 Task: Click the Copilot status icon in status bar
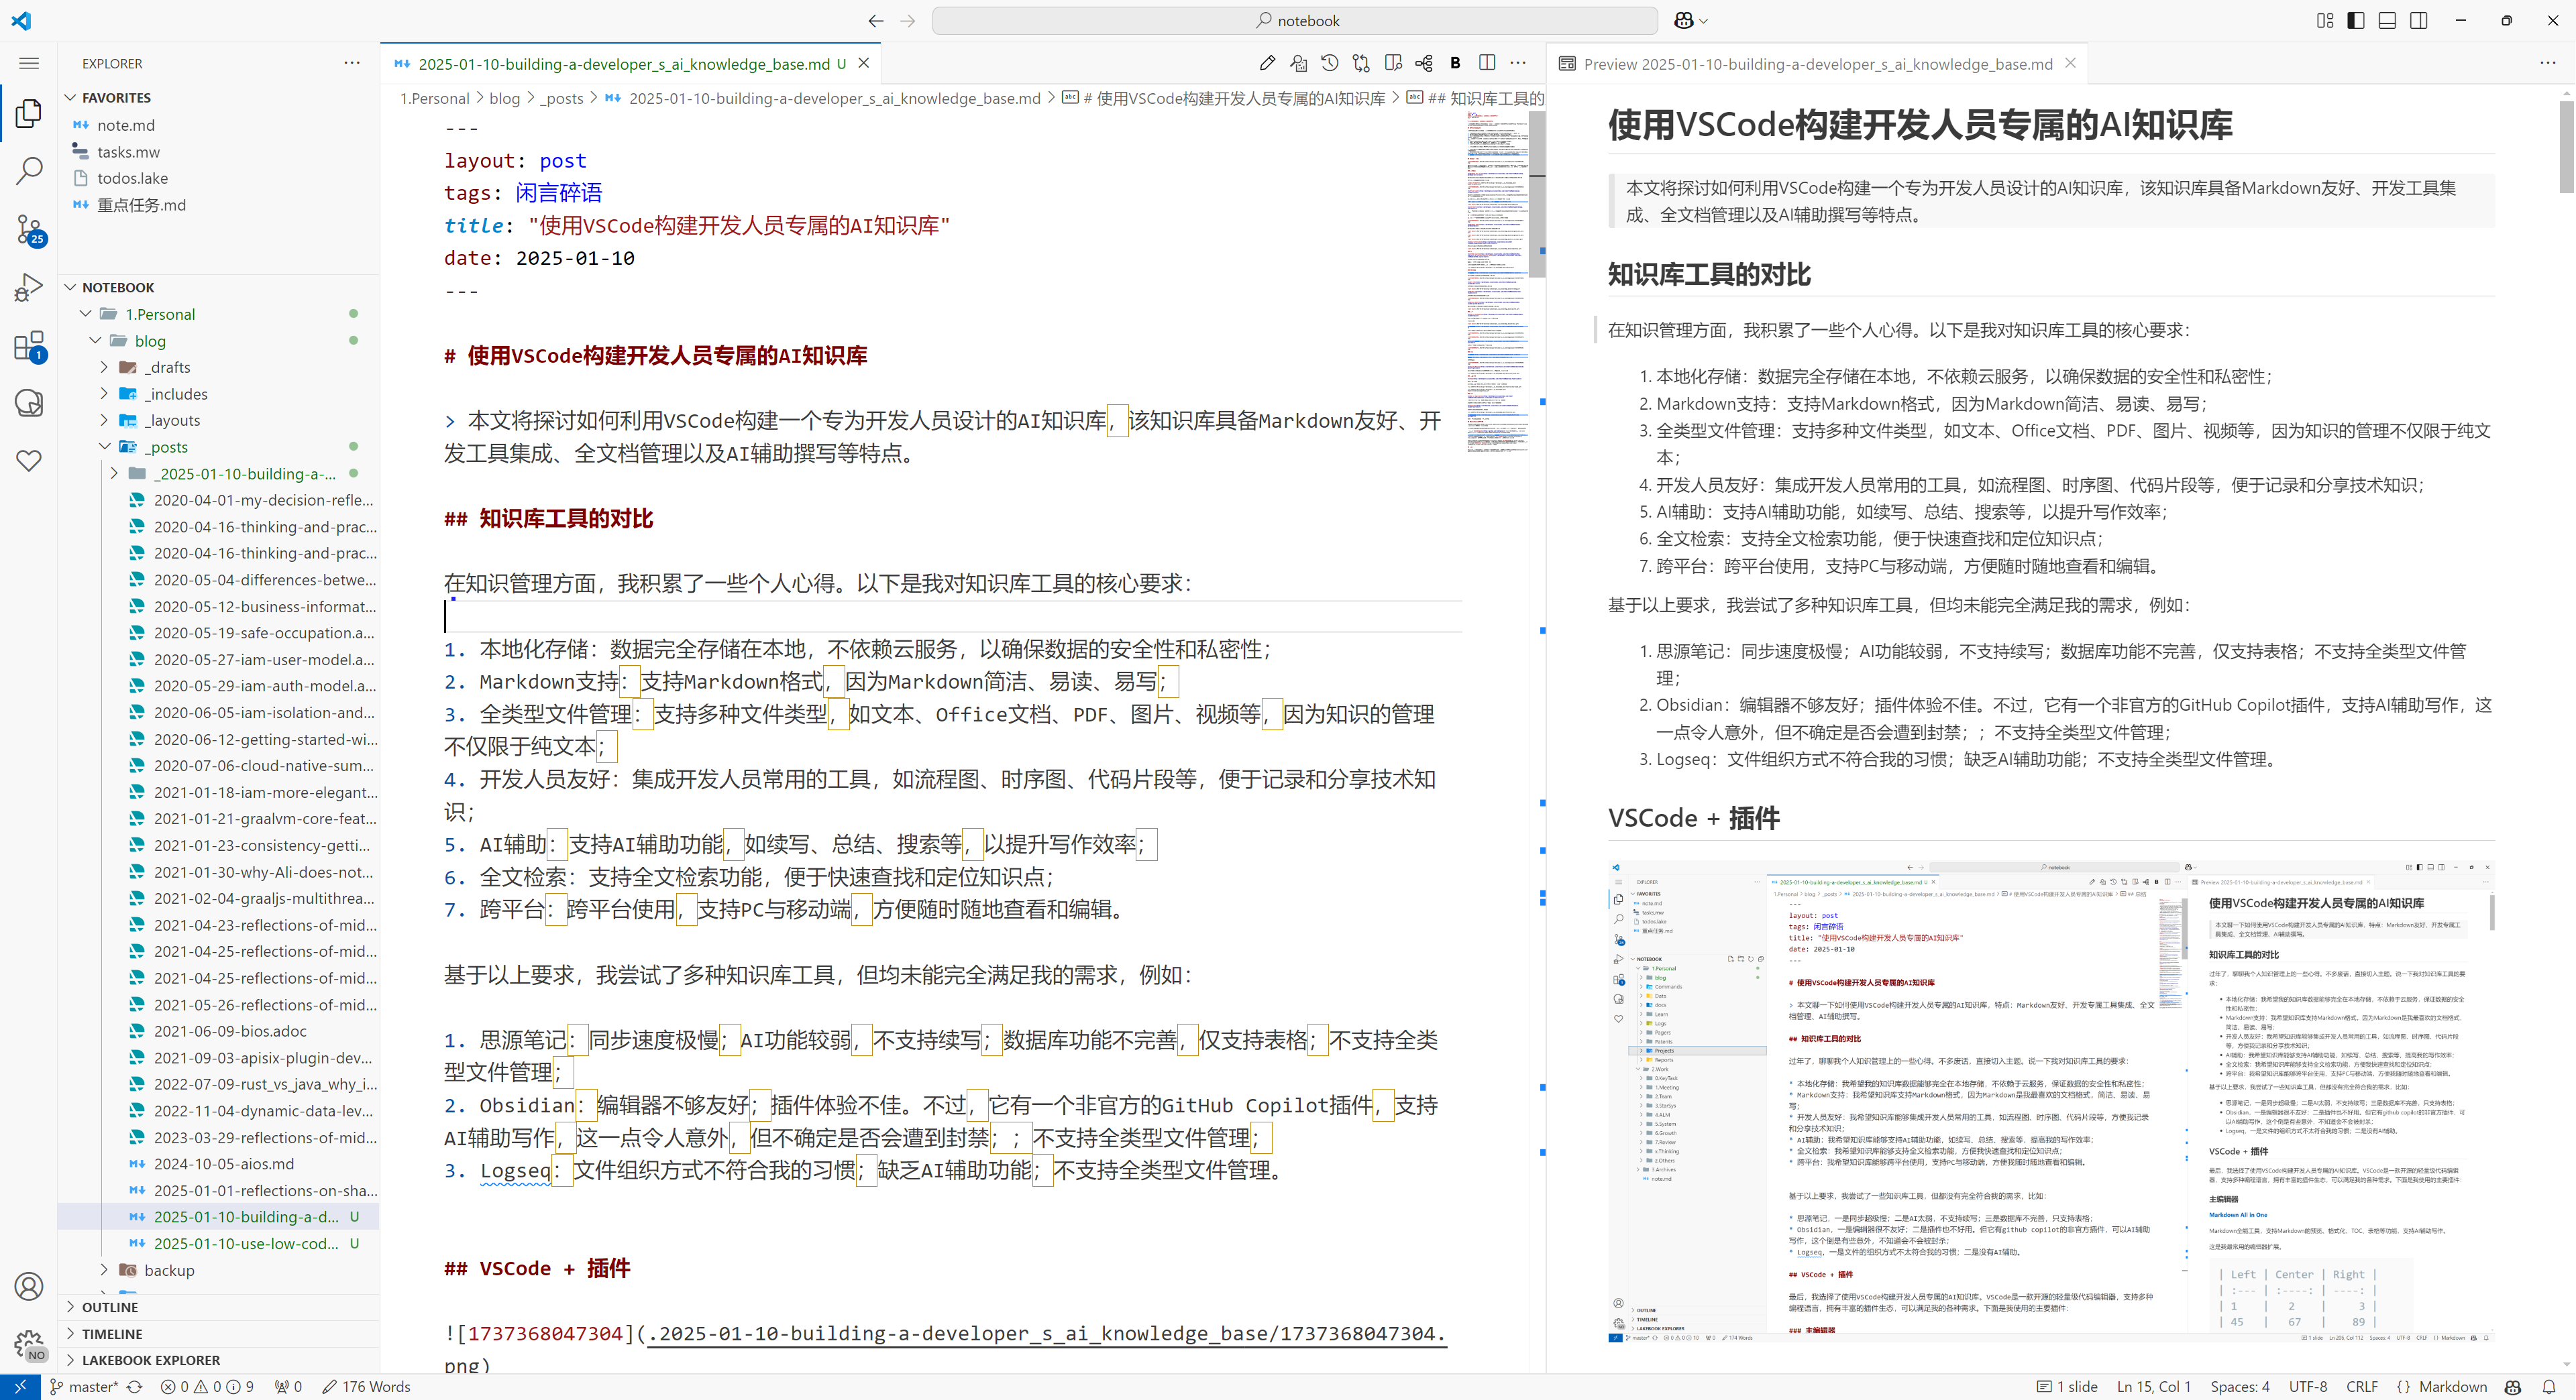(x=2513, y=1387)
